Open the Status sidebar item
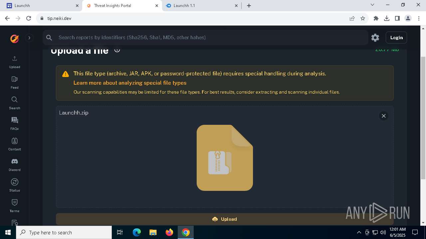Viewport: 426px width, 239px height. coord(14,186)
